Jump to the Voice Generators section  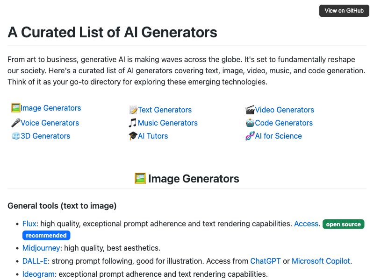pos(50,123)
